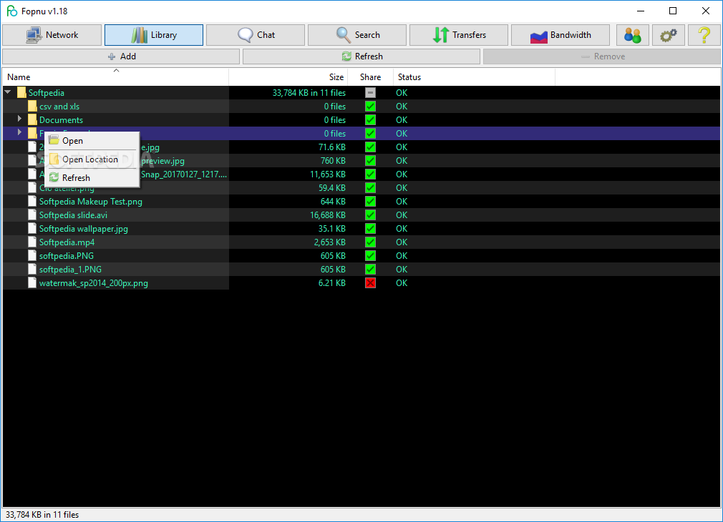723x522 pixels.
Task: Select the Softpedia slide.avi file
Action: coord(73,215)
